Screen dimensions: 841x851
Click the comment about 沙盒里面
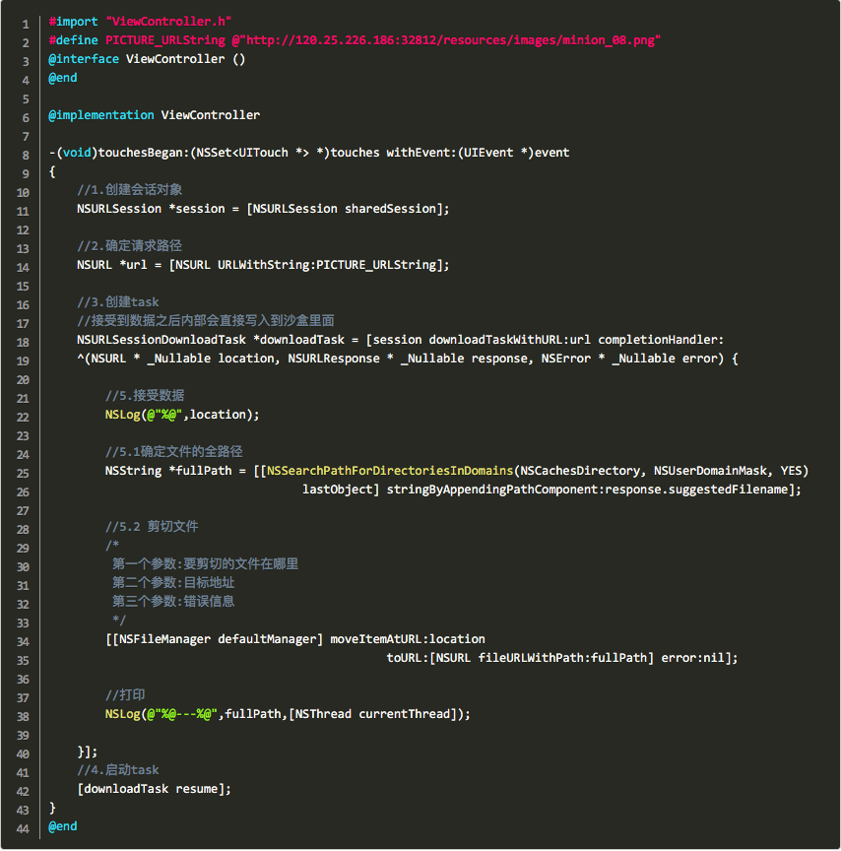pyautogui.click(x=205, y=321)
